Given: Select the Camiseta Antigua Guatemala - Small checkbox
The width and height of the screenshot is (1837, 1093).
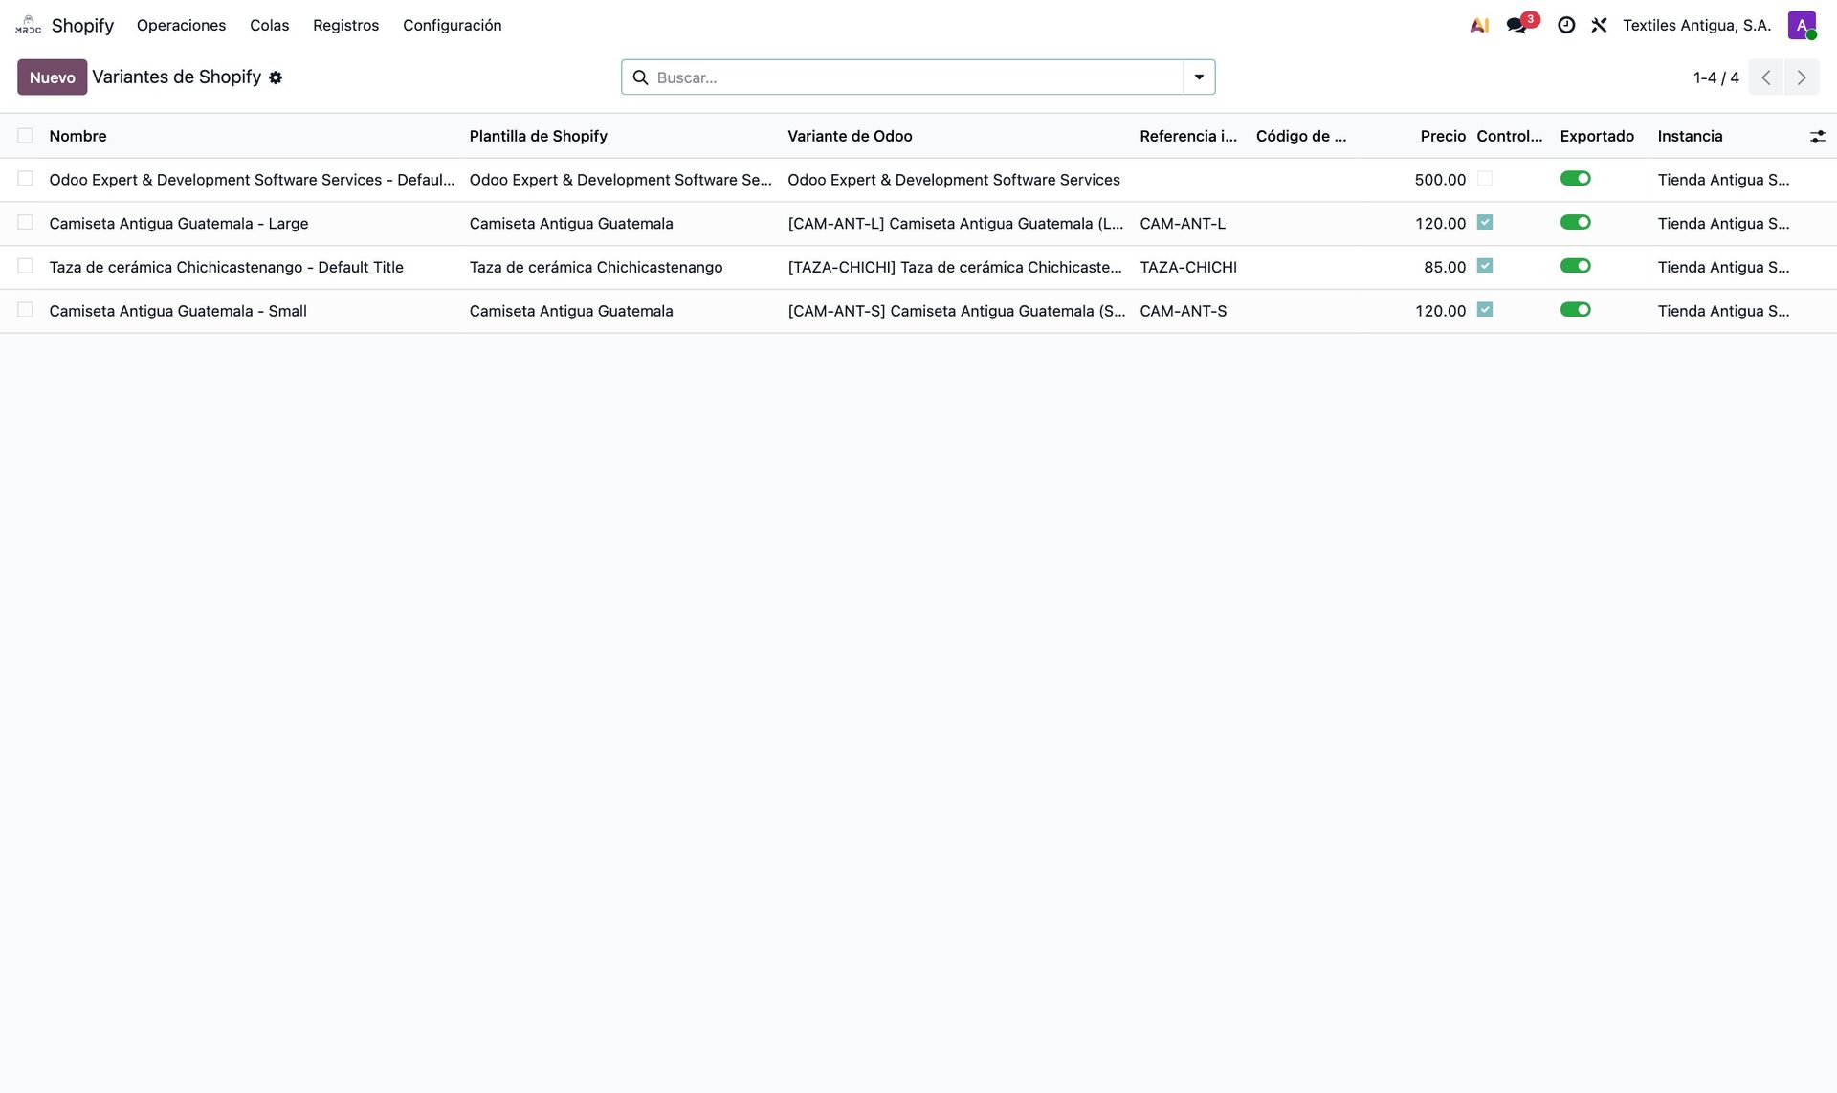Looking at the screenshot, I should coord(25,310).
